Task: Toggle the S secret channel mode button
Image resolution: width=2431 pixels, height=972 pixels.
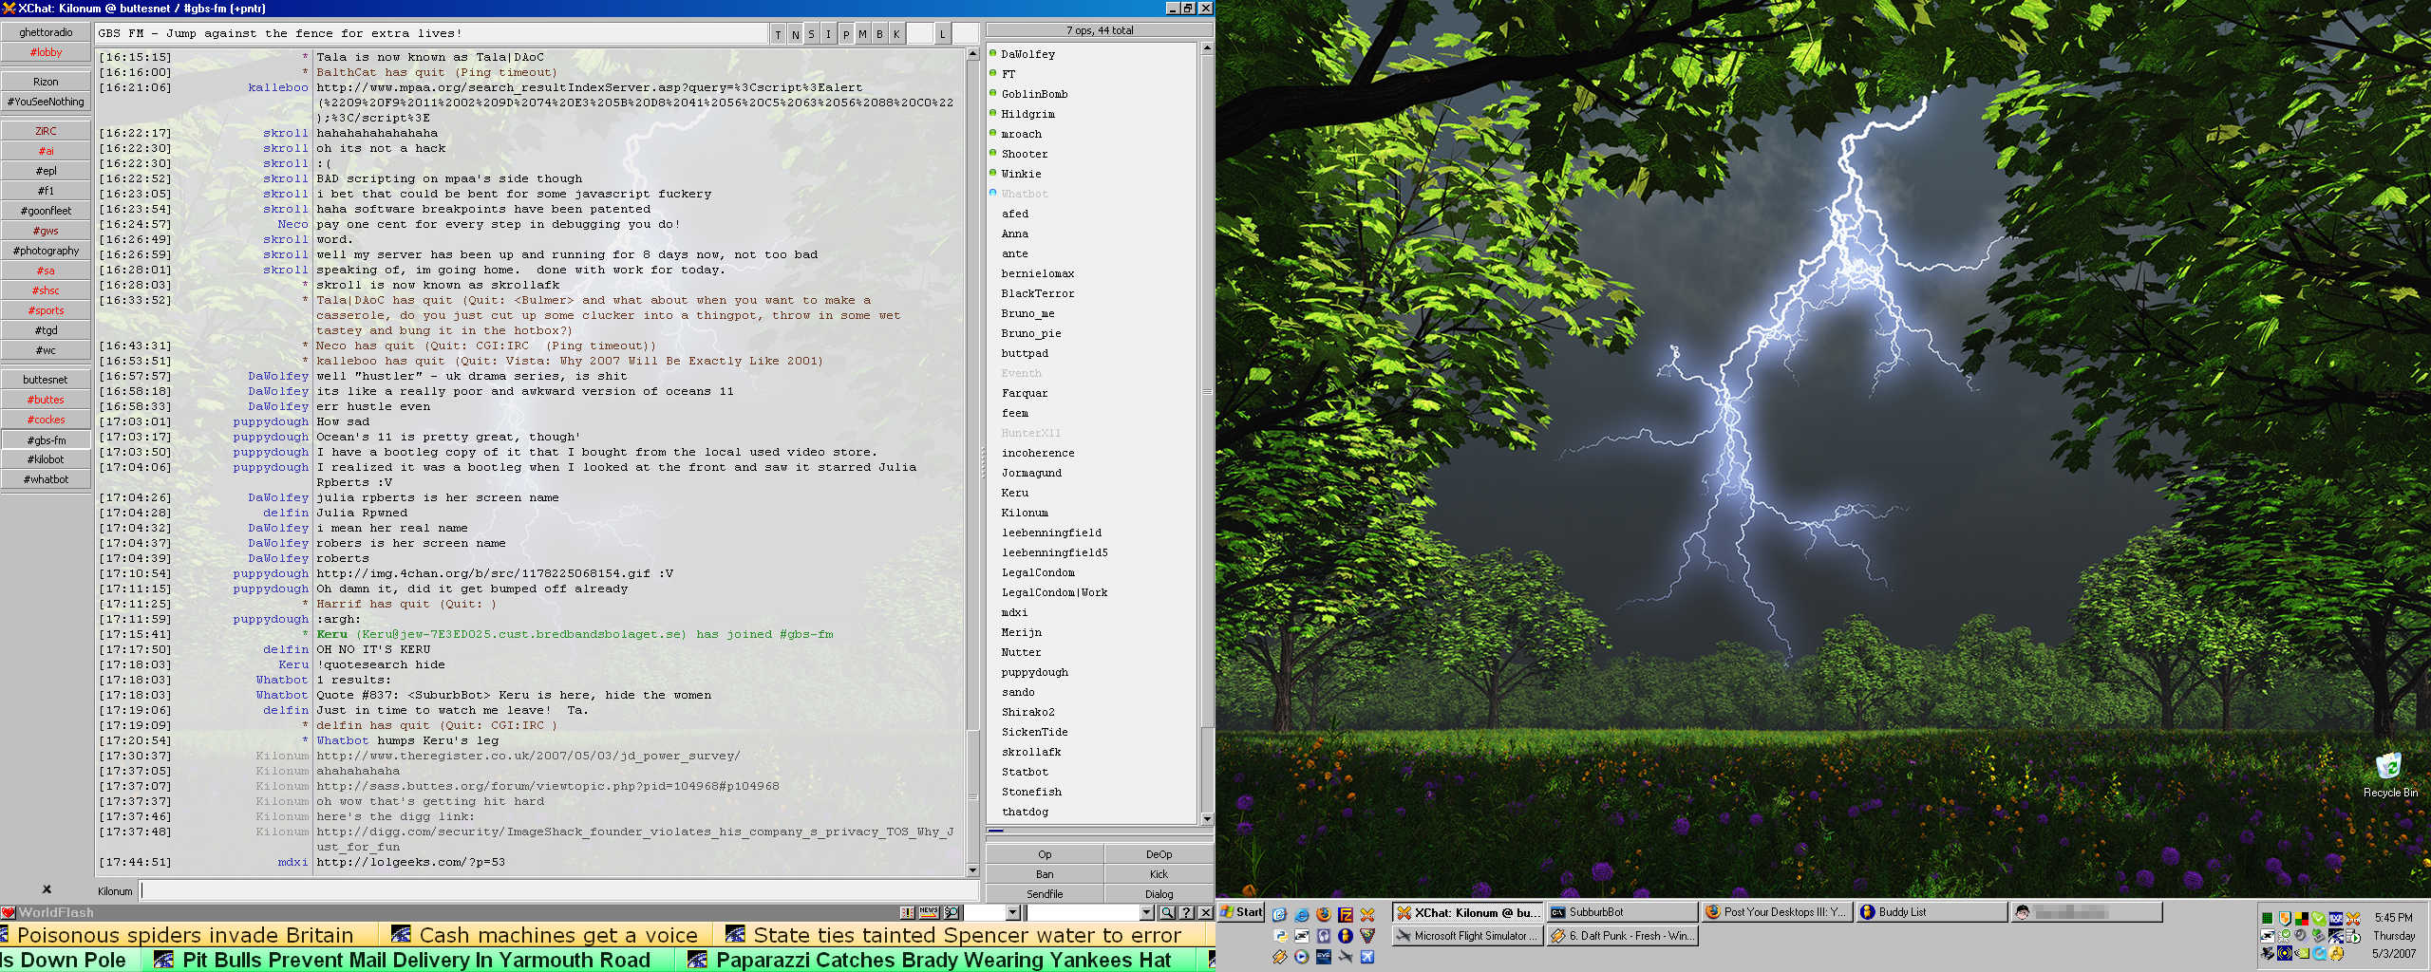Action: pyautogui.click(x=811, y=34)
